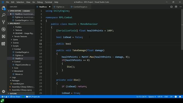This screenshot has height=103, width=183.
Task: Open the Extensions view icon
Action: [x=3, y=36]
